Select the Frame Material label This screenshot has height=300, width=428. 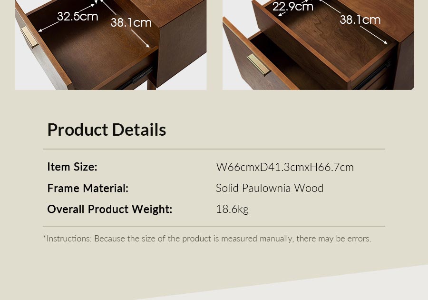coord(88,188)
